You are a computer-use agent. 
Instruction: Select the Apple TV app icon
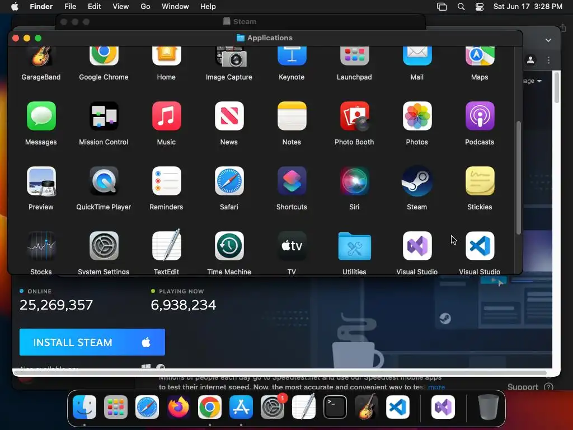click(292, 246)
